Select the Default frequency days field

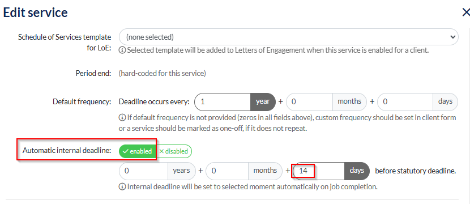405,101
